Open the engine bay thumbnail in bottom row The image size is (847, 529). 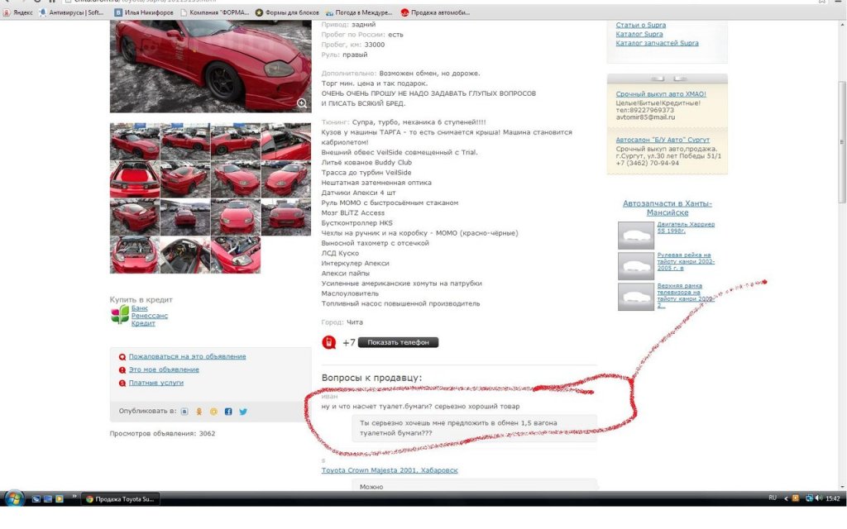pyautogui.click(x=135, y=255)
